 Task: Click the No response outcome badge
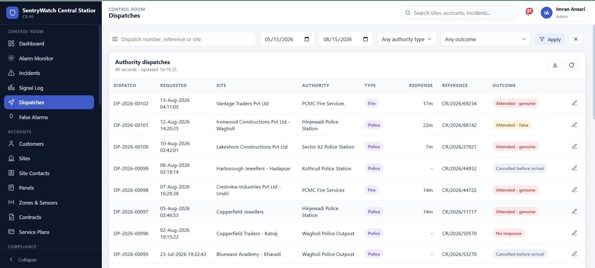509,233
